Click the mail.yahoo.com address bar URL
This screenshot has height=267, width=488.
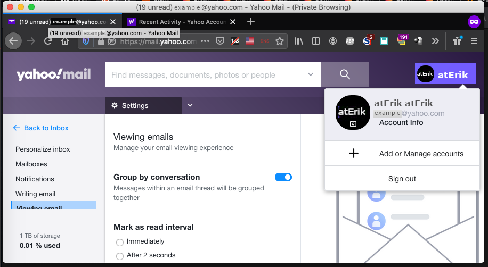(158, 41)
